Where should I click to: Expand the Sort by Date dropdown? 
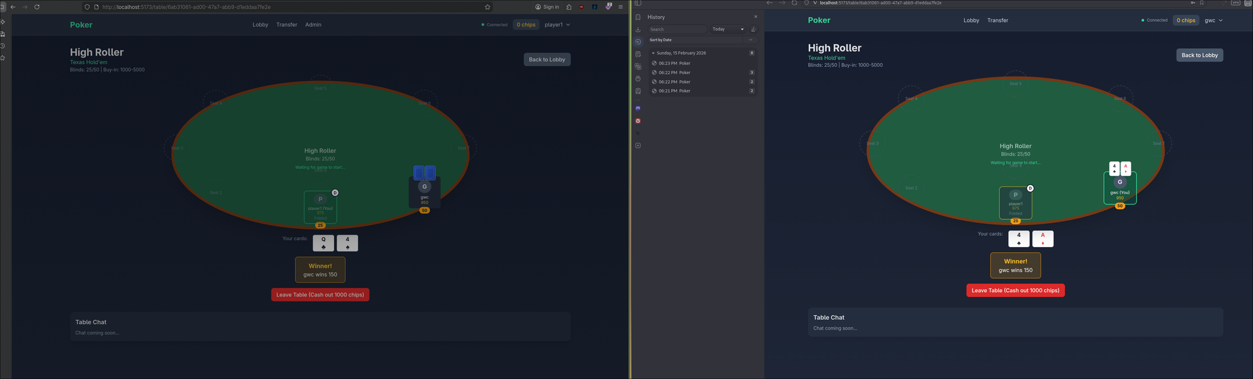point(751,40)
